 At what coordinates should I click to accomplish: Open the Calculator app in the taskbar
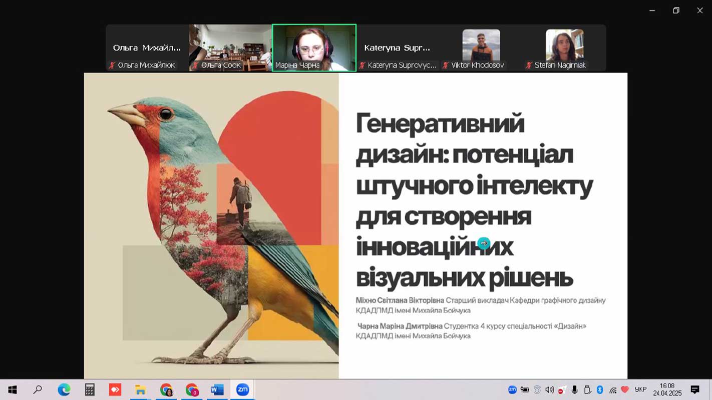[90, 390]
